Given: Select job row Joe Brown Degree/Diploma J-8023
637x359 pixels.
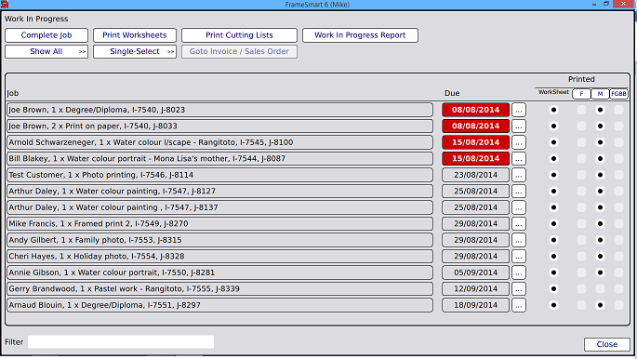Looking at the screenshot, I should (x=219, y=110).
